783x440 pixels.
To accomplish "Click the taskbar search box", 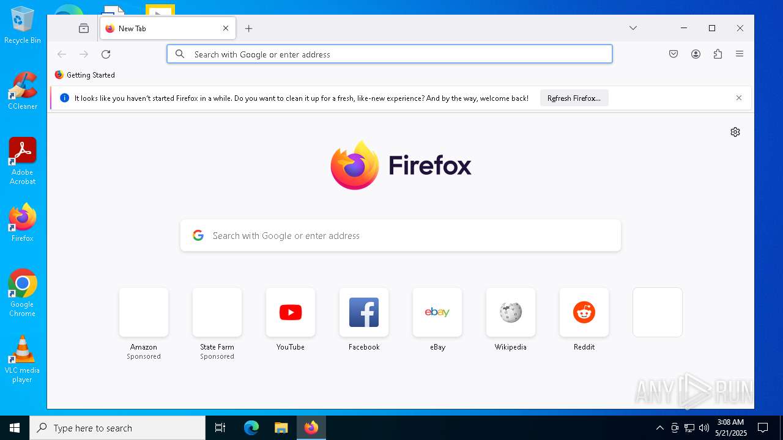I will pyautogui.click(x=117, y=428).
